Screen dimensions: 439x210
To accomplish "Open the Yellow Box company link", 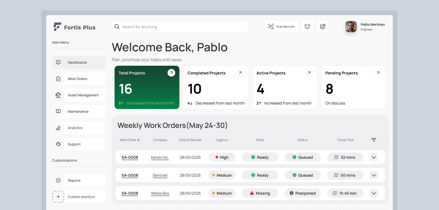I will pos(160,193).
